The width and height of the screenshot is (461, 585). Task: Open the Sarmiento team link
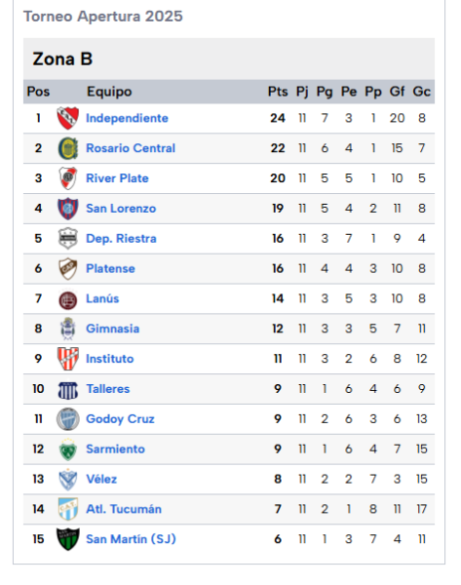point(115,448)
